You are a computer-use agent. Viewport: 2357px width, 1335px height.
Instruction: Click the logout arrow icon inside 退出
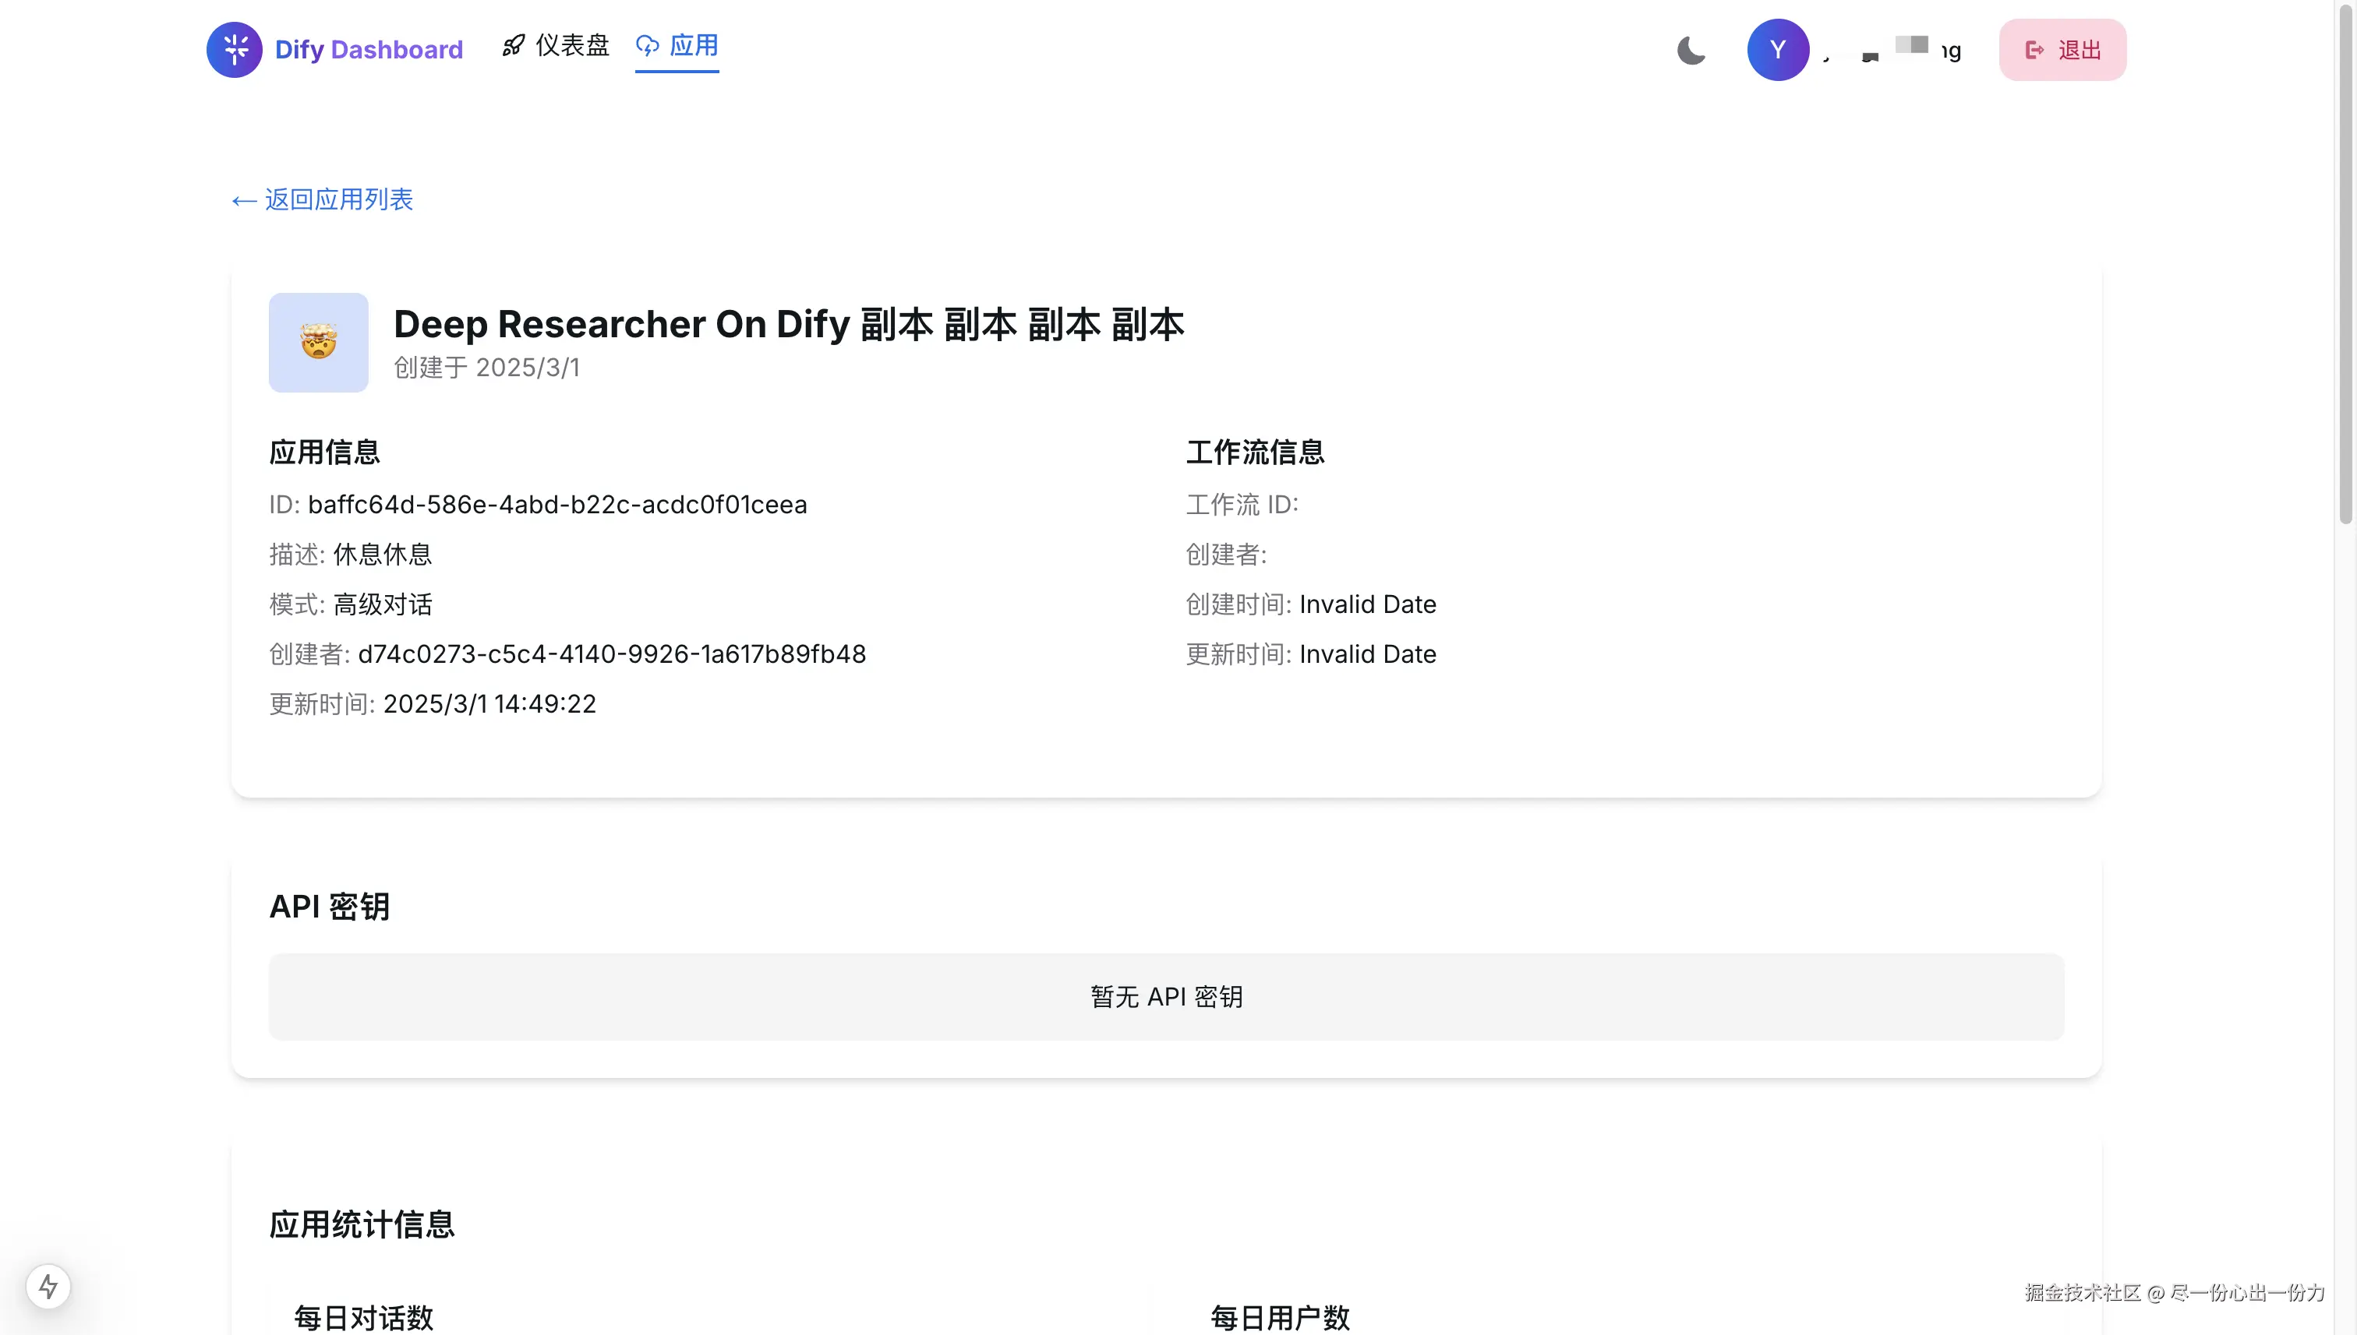pos(2034,50)
